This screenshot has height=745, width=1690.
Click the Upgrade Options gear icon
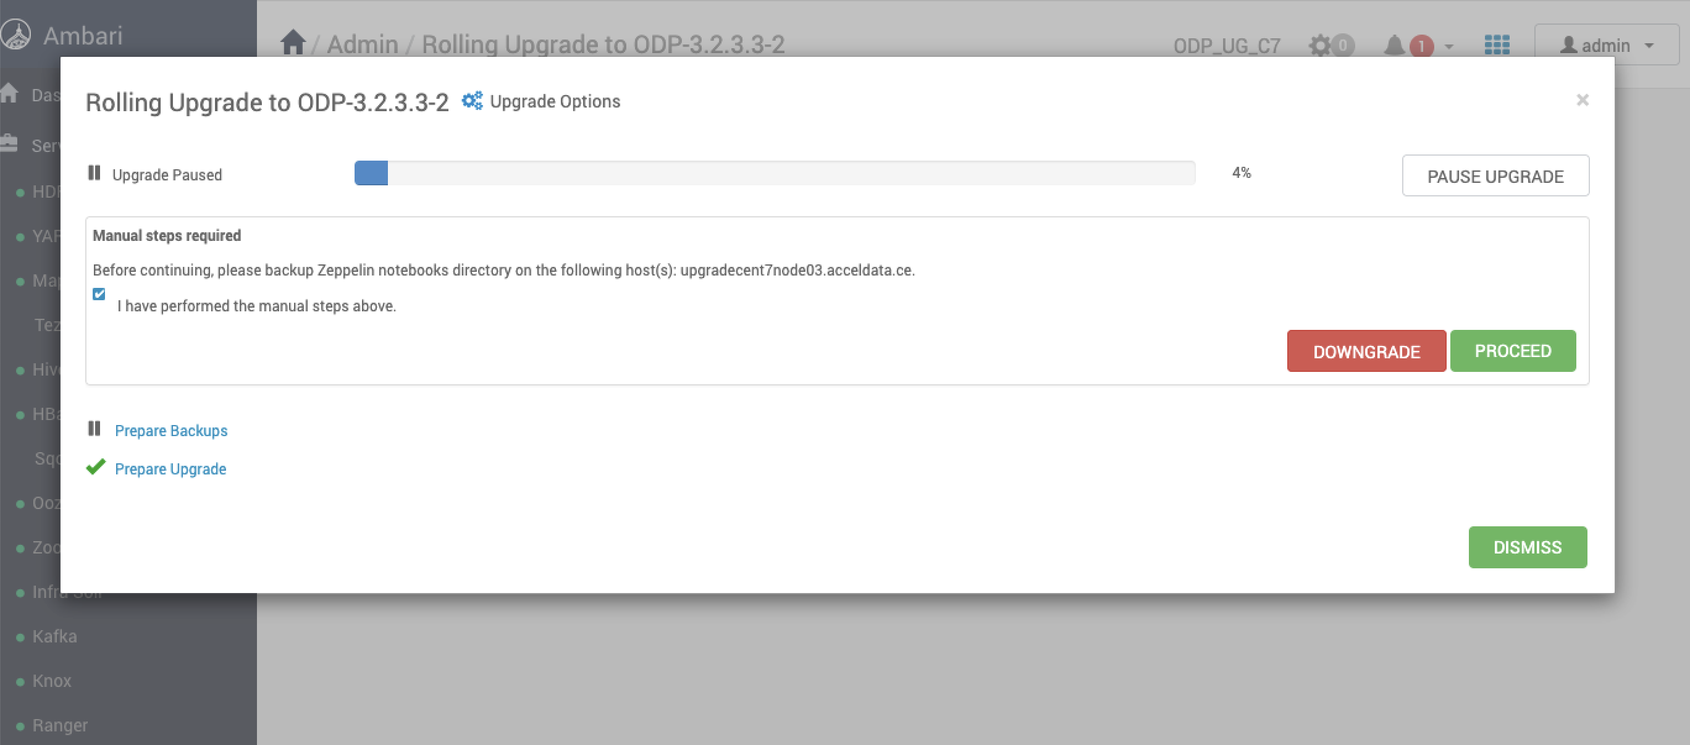pyautogui.click(x=472, y=101)
